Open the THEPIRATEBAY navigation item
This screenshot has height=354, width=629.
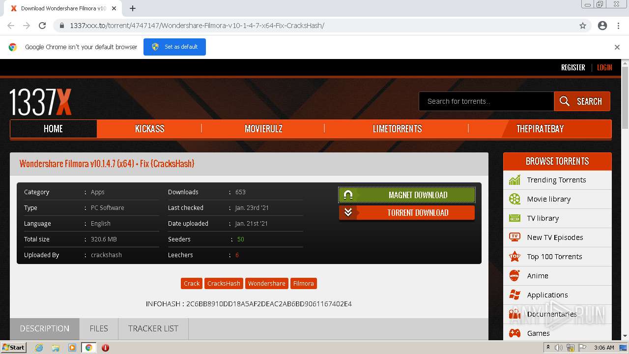[x=540, y=129]
